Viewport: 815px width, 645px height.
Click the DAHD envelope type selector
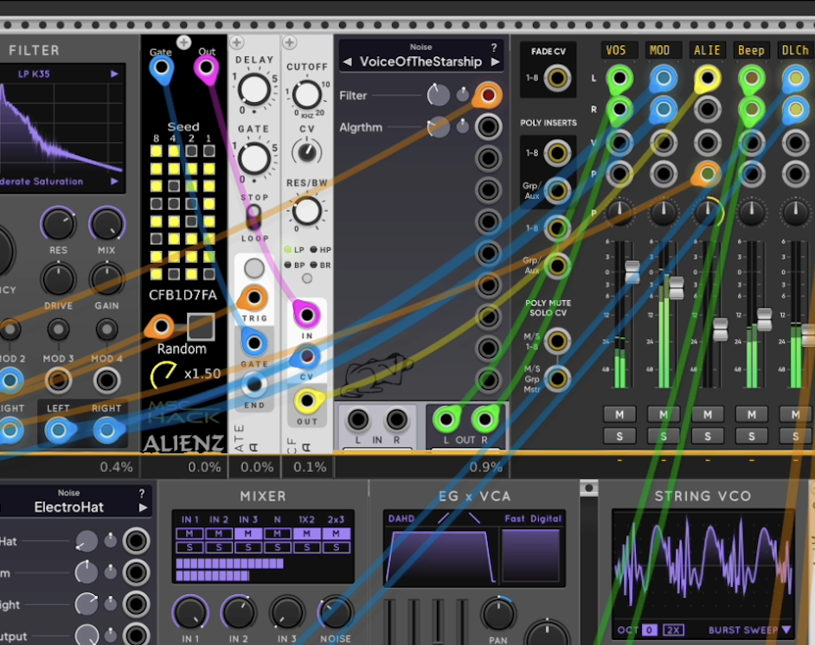[x=401, y=518]
